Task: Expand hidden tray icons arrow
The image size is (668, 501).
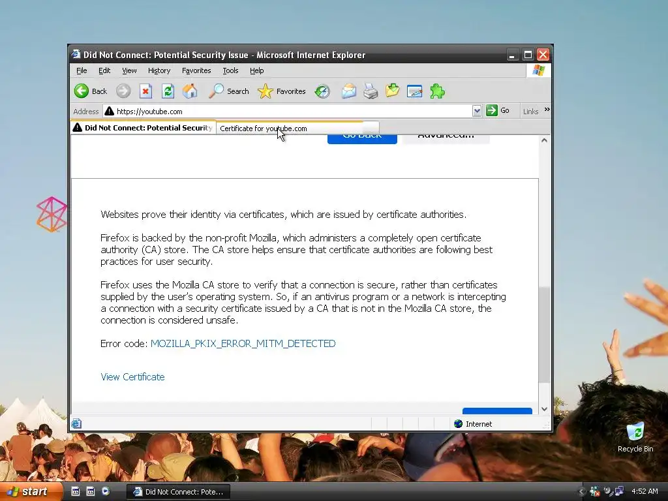Action: [x=581, y=492]
